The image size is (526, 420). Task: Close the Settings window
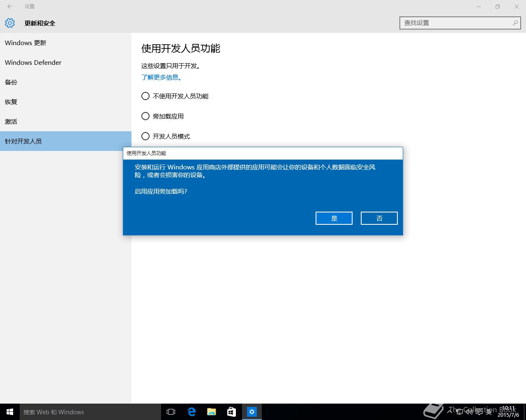[x=517, y=6]
